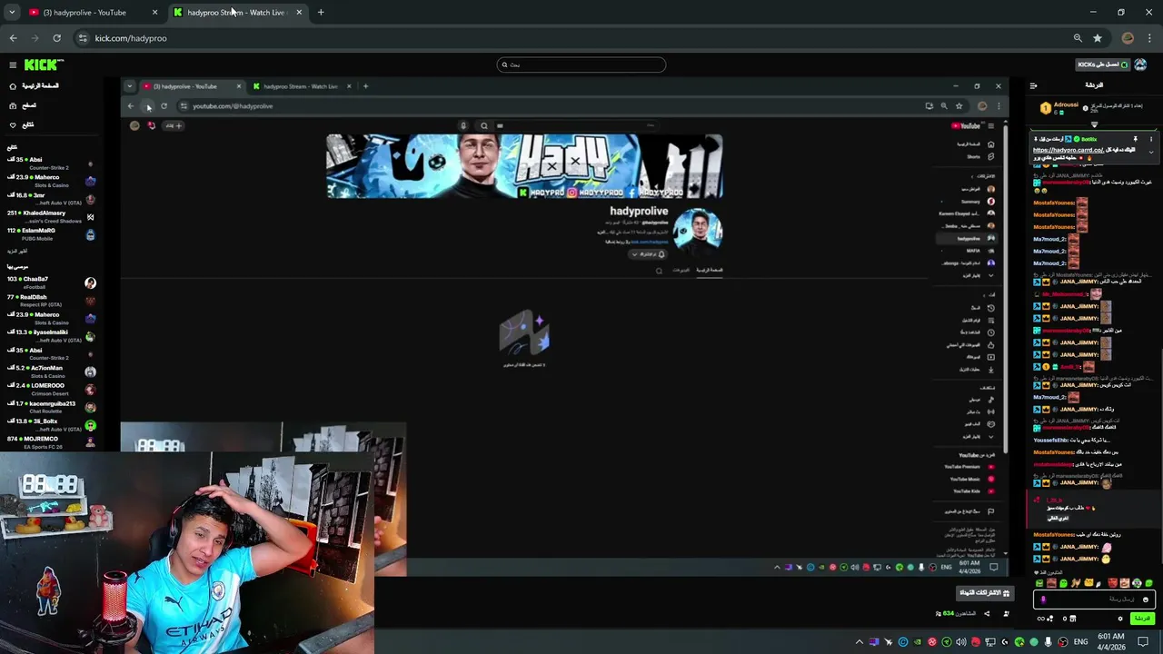Open pinned message three-dot options

pos(1150,139)
